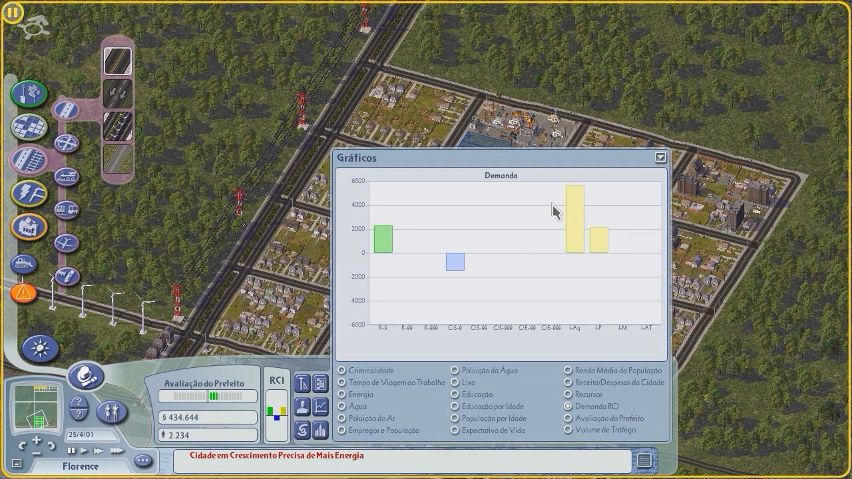852x479 pixels.
Task: Open the civic buildings menu
Action: tap(29, 226)
